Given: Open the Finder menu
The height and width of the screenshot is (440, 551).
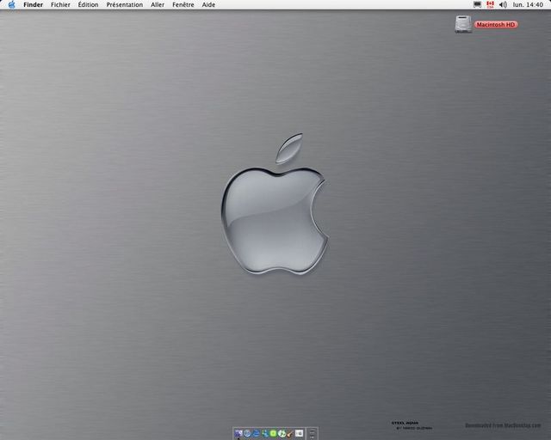Looking at the screenshot, I should pyautogui.click(x=33, y=4).
